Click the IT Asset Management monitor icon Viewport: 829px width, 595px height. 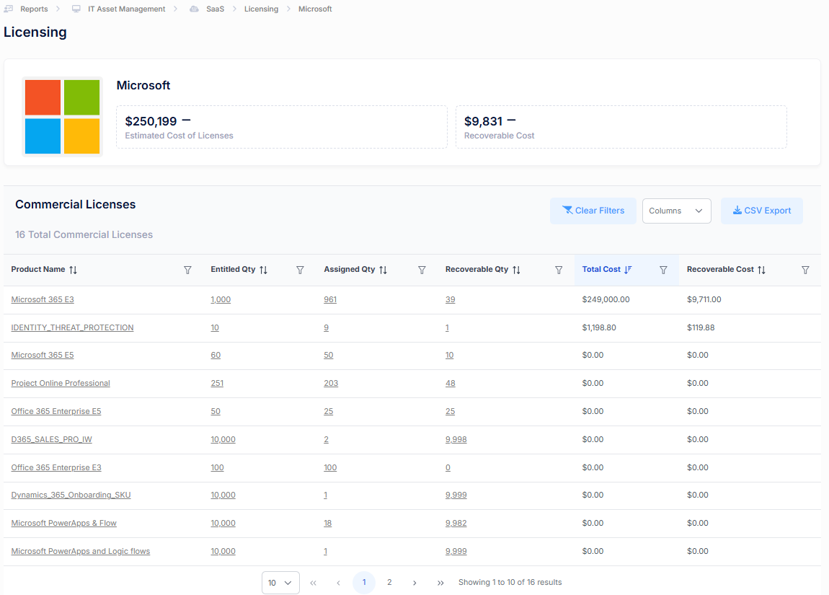tap(76, 9)
